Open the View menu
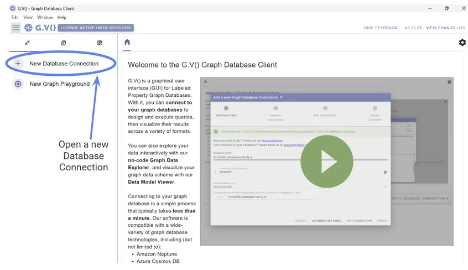468x270 pixels. [28, 17]
